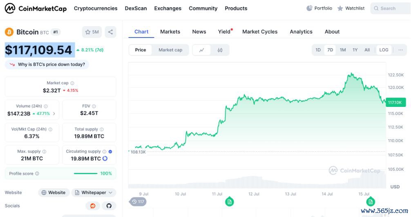Switch to the Chart tab
Viewport: 411px width, 217px height.
(141, 32)
